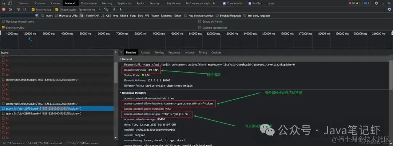Open DevTools settings gear
This screenshot has width=393, height=146.
(376, 3)
